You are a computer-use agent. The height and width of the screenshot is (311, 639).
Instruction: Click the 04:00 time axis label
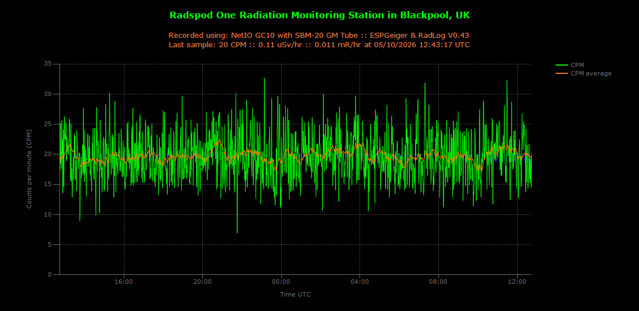360,282
